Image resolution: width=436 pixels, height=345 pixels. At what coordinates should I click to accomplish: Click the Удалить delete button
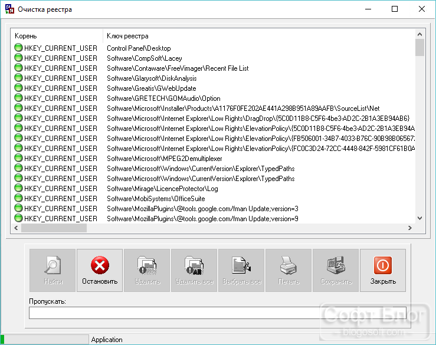point(147,270)
